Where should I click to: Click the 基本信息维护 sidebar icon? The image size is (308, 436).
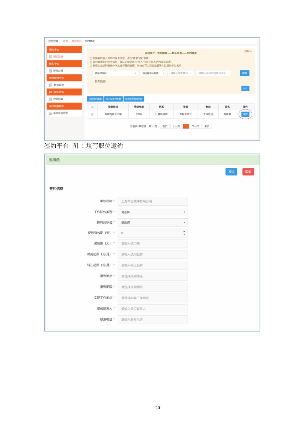pyautogui.click(x=51, y=113)
